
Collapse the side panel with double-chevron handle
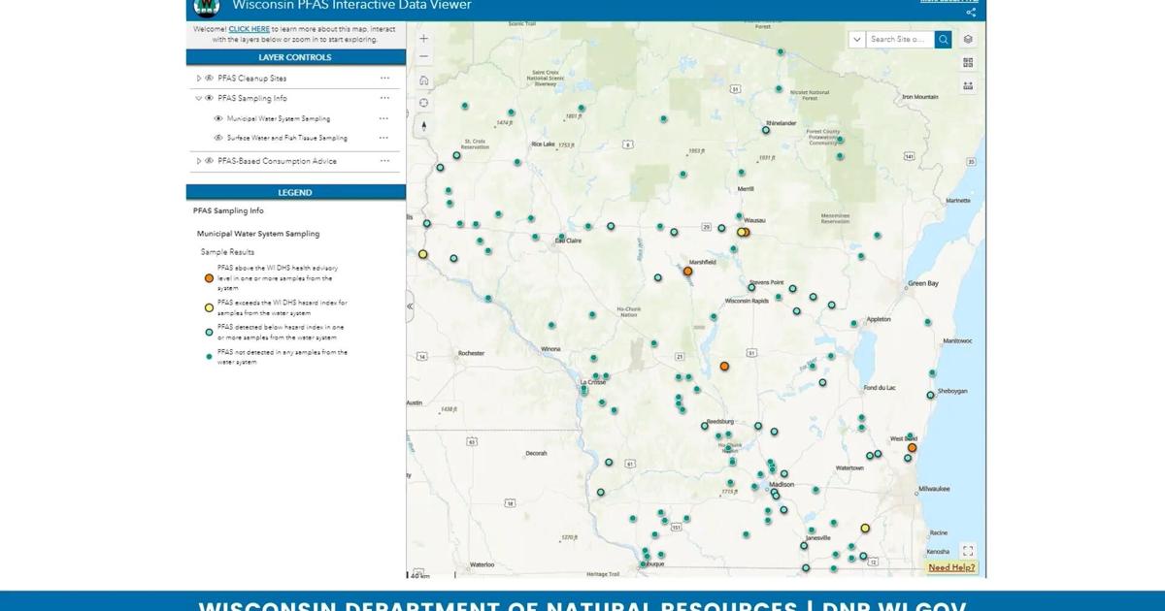pyautogui.click(x=410, y=305)
